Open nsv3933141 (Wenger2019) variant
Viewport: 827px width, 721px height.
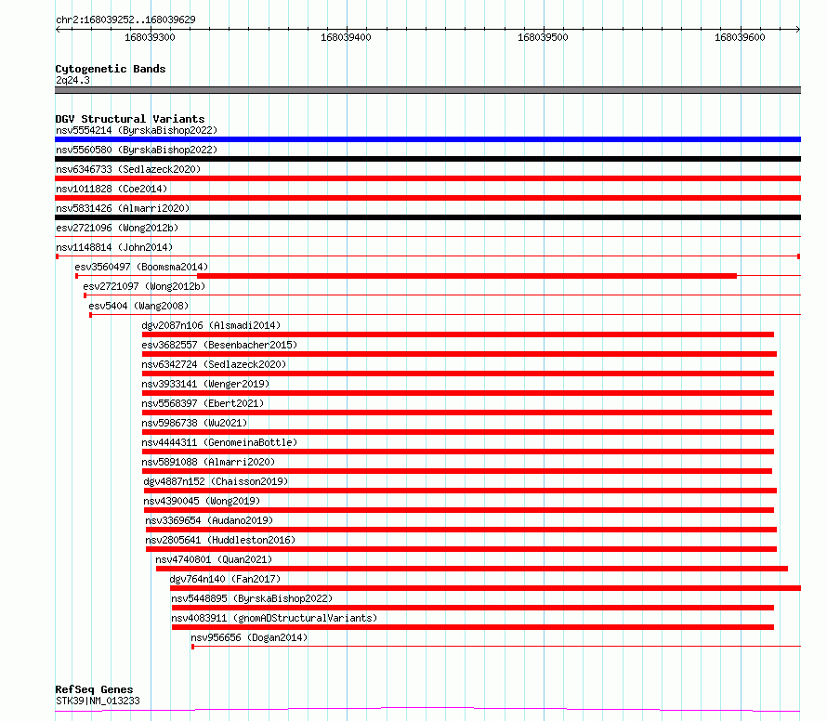(205, 384)
